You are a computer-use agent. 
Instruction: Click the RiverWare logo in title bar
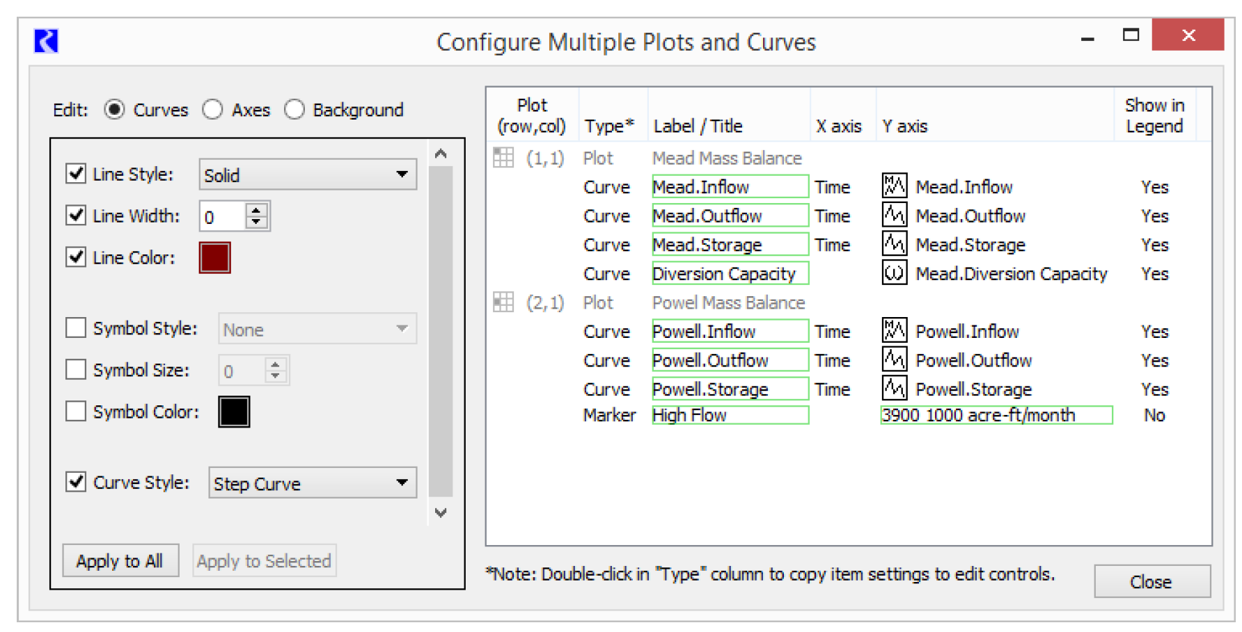pyautogui.click(x=46, y=41)
